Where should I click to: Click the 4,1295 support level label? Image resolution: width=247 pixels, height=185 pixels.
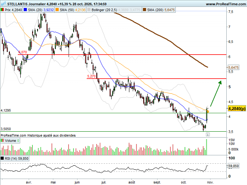(x=6, y=111)
